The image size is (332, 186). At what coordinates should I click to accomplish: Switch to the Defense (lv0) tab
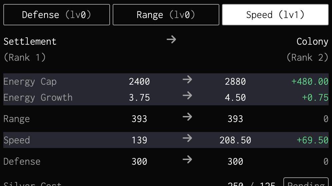click(56, 15)
